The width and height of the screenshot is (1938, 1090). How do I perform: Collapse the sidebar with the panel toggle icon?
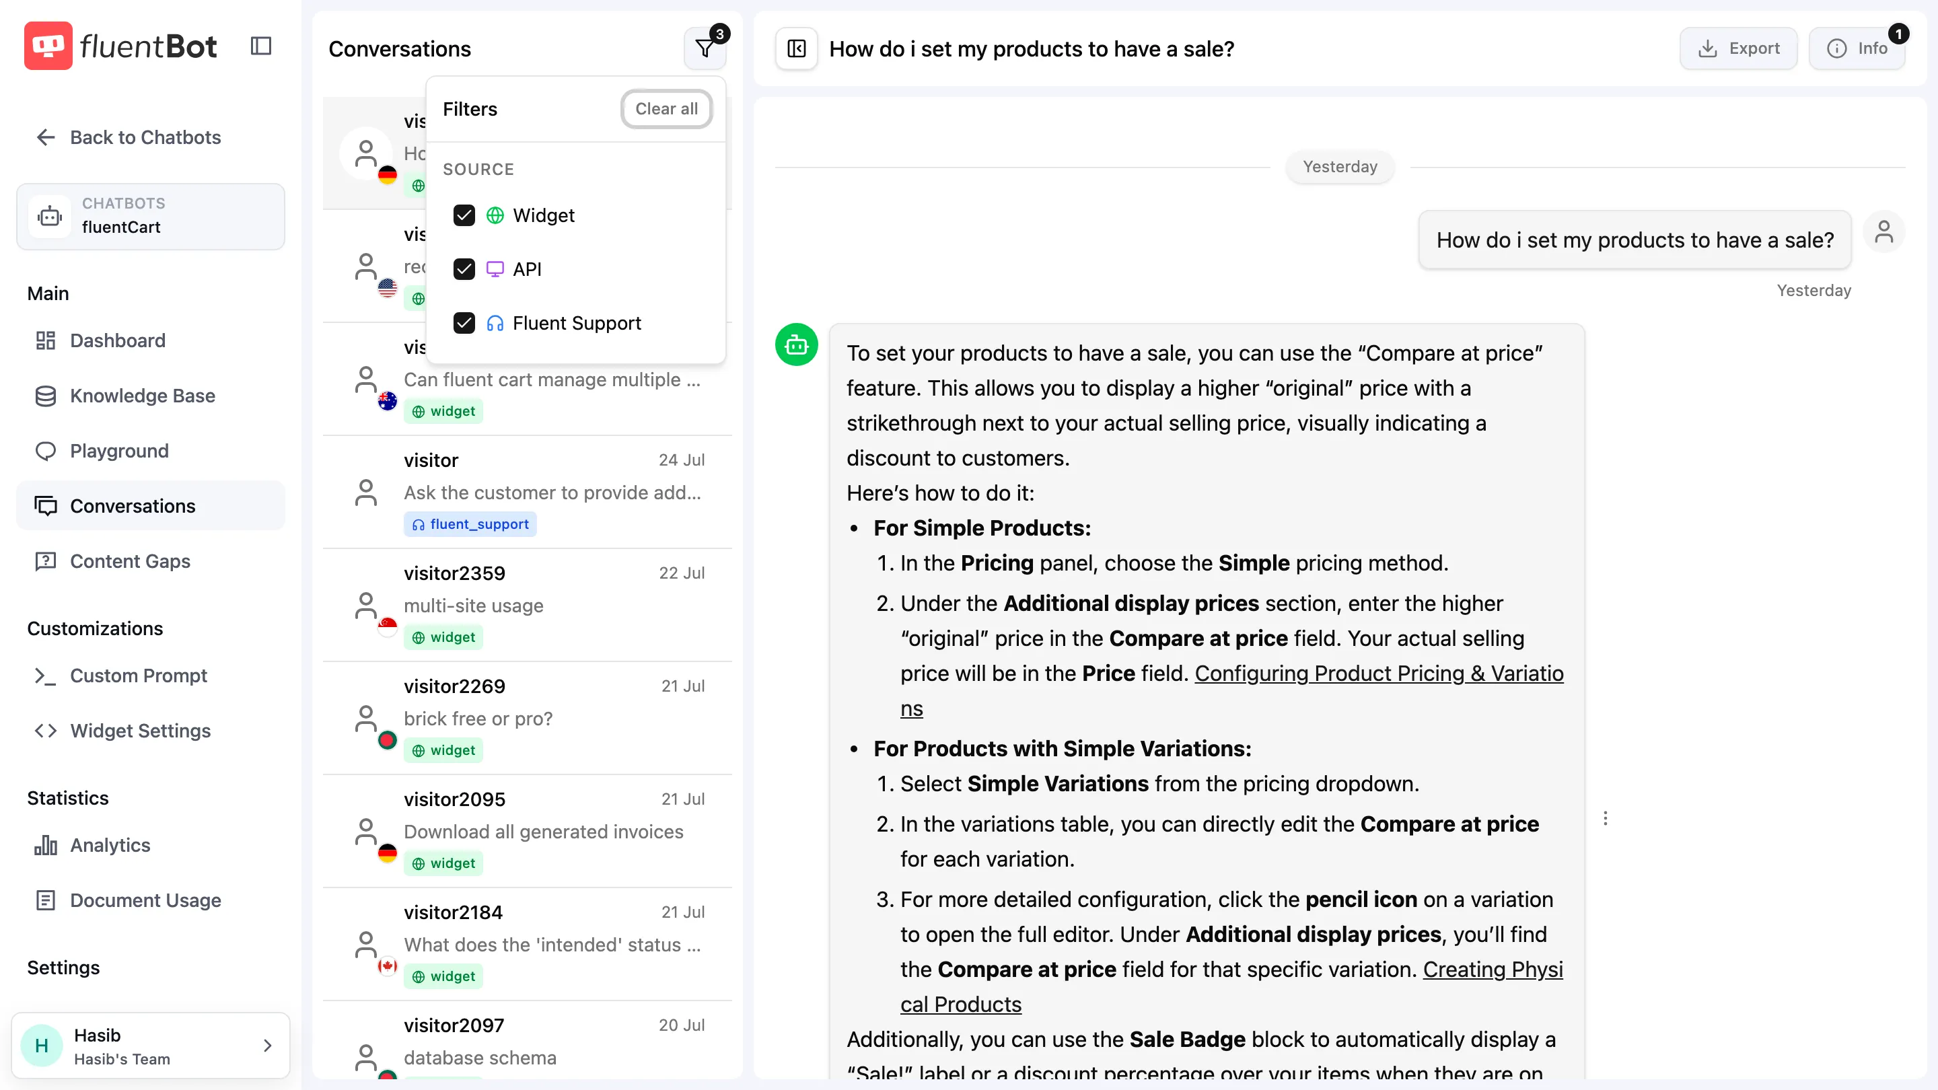[x=260, y=46]
